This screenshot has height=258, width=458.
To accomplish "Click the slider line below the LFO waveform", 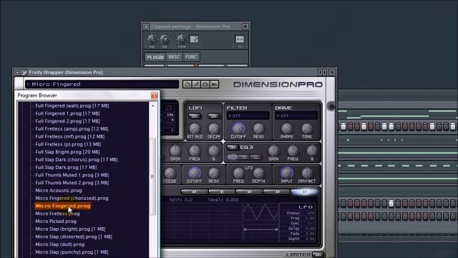I will [x=260, y=229].
